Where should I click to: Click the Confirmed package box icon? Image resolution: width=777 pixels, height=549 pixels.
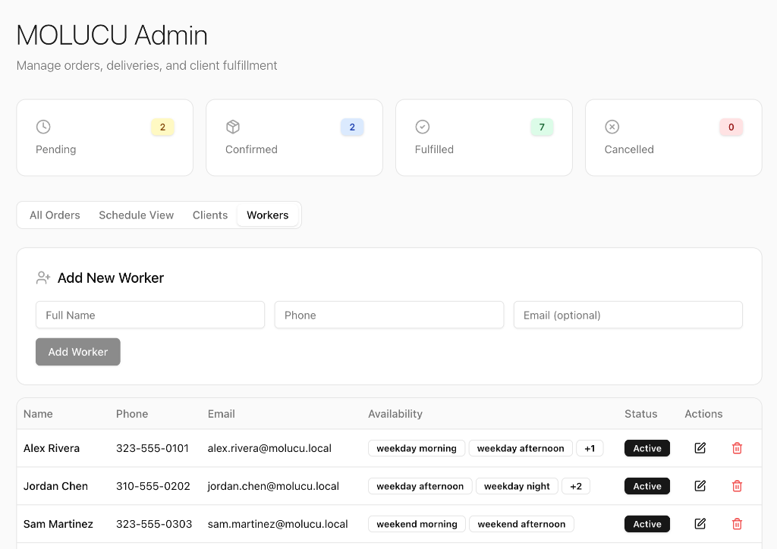233,127
